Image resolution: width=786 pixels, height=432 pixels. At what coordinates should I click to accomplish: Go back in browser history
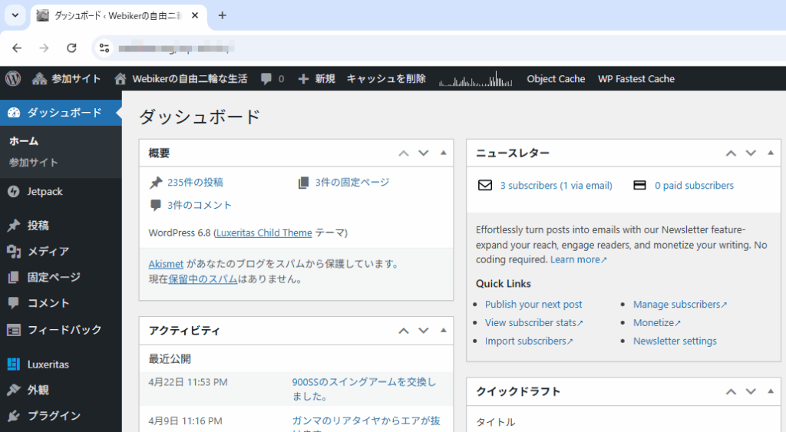[17, 48]
